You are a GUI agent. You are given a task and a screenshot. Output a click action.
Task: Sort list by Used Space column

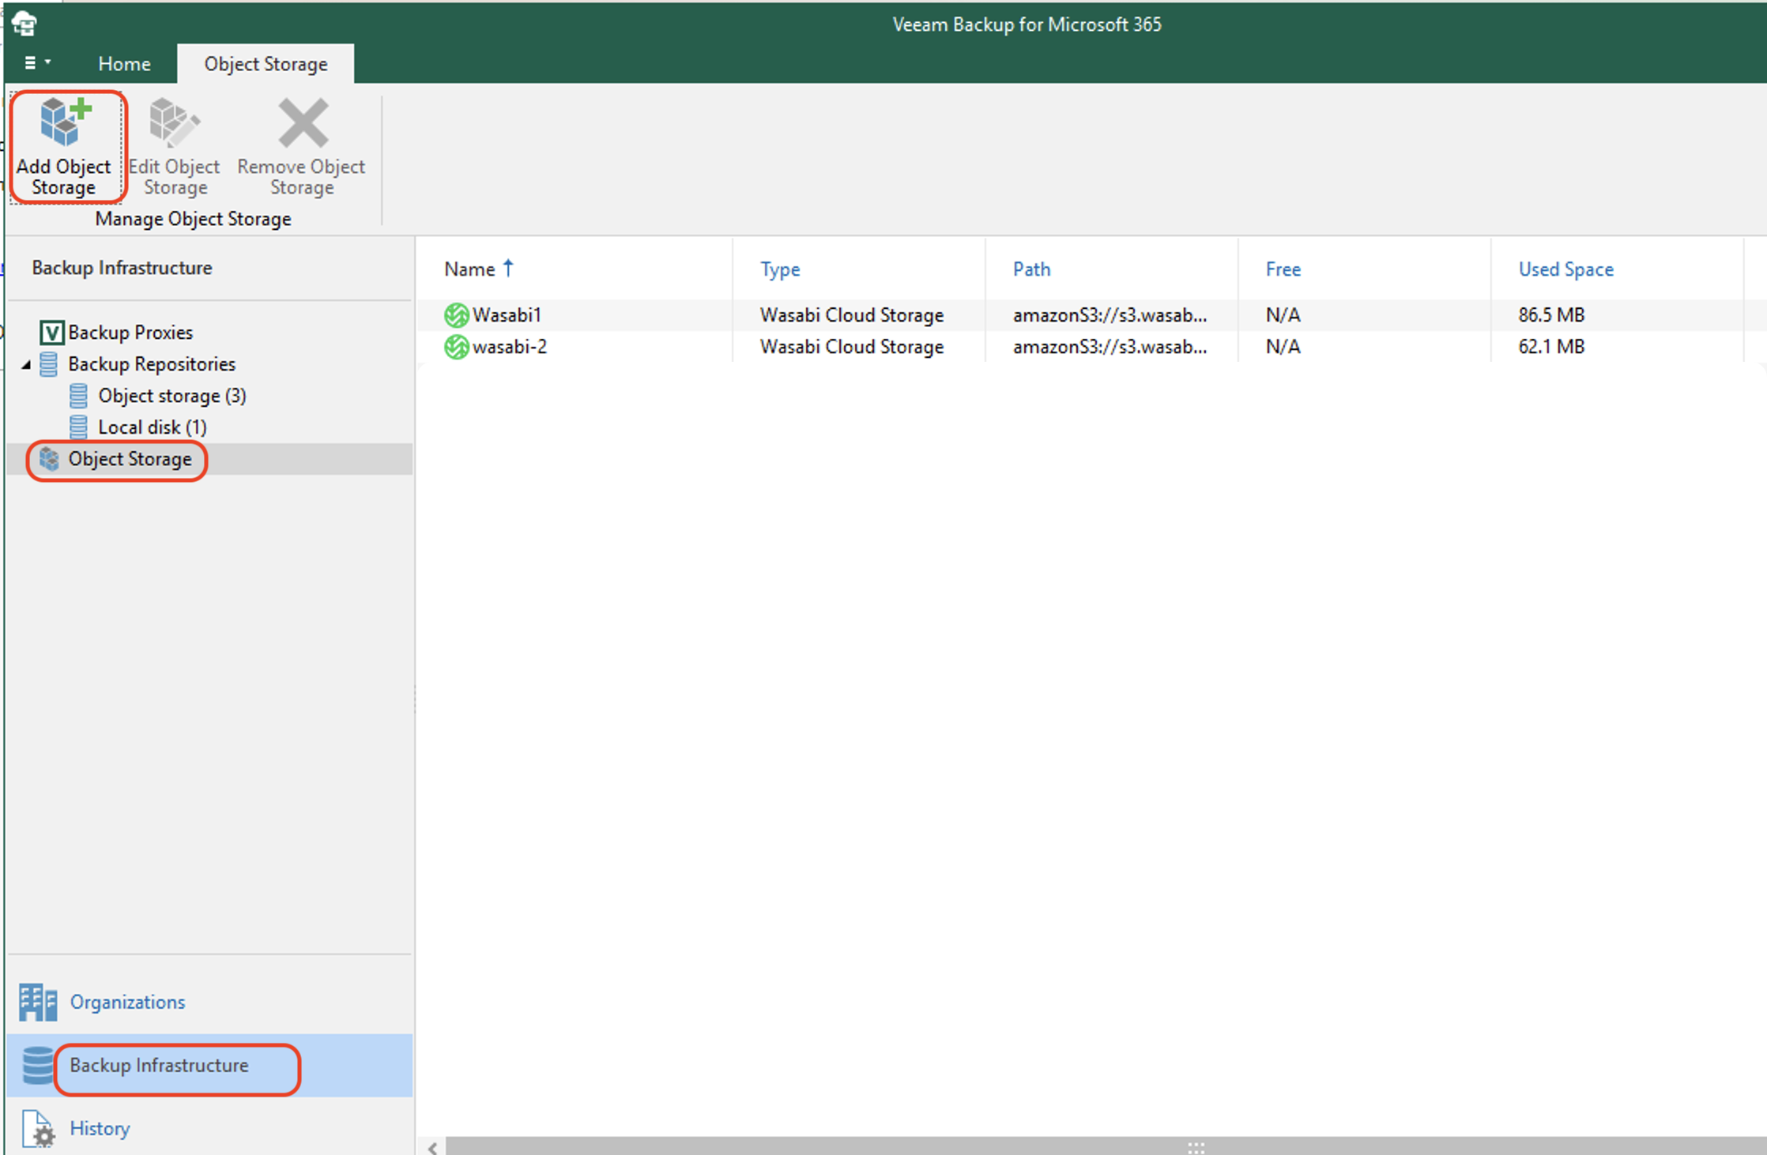(x=1565, y=269)
